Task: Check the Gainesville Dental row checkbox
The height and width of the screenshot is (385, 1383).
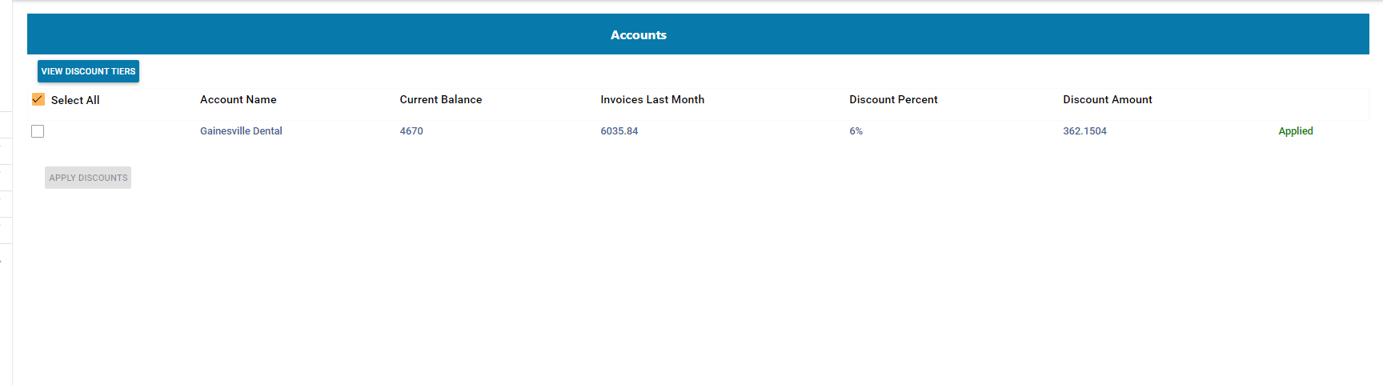Action: tap(38, 131)
